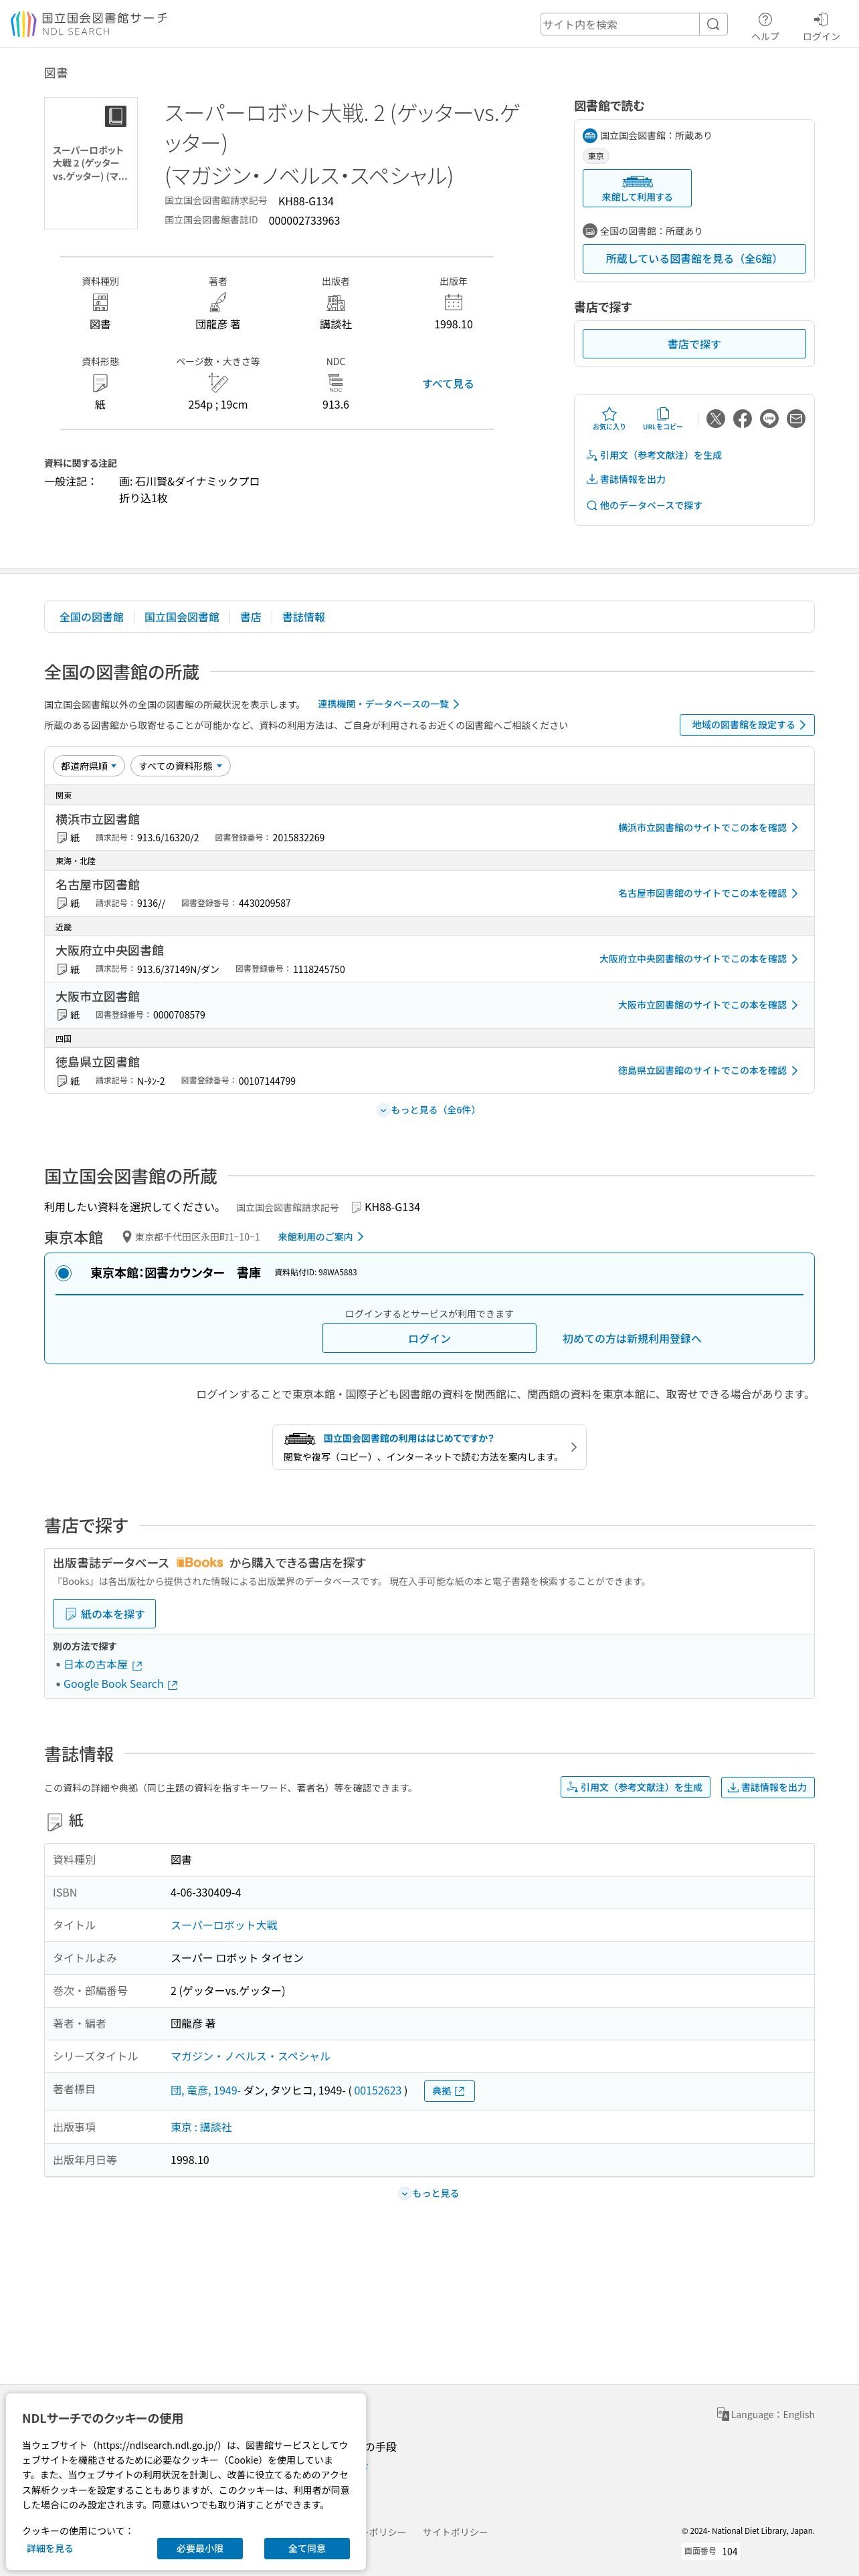Screen dimensions: 859x2576
Task: Click the paper format icon above 紙
Action: (100, 383)
